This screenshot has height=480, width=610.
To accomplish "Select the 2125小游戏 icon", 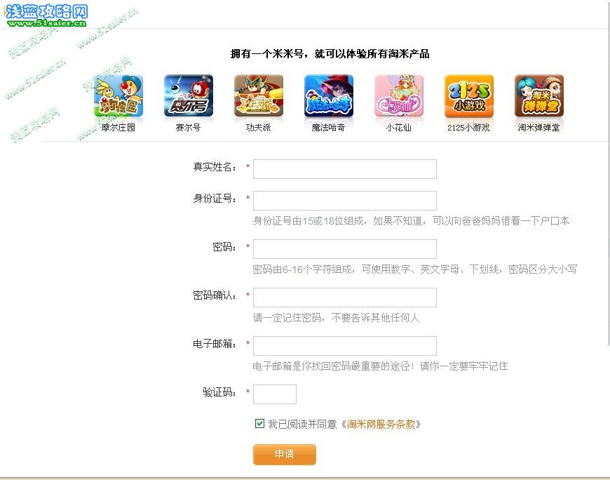I will [x=469, y=95].
